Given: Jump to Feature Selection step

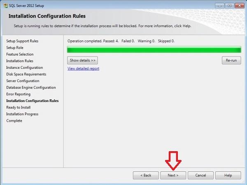Looking at the screenshot, I should click(20, 54).
